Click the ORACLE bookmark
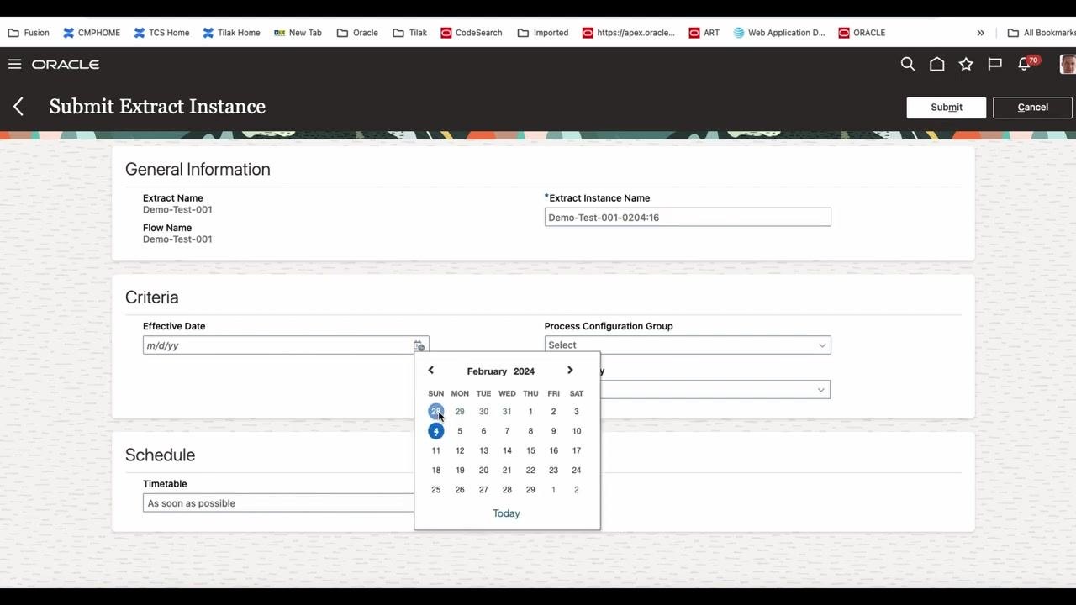The width and height of the screenshot is (1076, 605). [862, 33]
